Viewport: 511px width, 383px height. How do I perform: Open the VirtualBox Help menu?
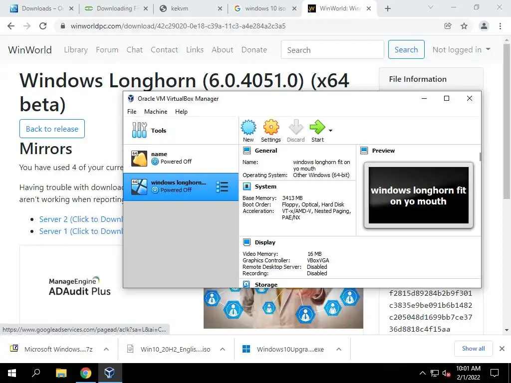pos(181,111)
